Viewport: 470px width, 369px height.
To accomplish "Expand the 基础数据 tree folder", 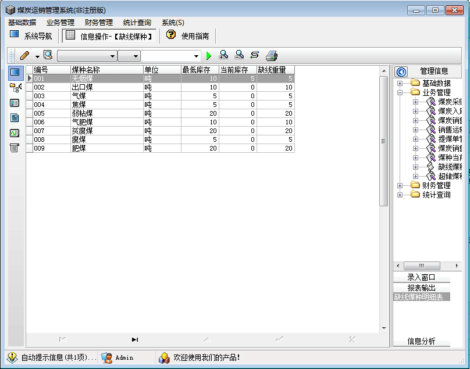I will (x=400, y=83).
